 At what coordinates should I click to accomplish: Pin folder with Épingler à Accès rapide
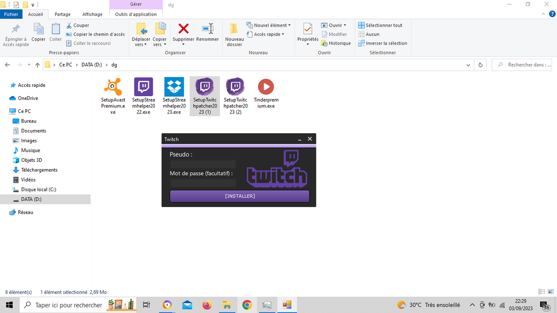click(16, 35)
